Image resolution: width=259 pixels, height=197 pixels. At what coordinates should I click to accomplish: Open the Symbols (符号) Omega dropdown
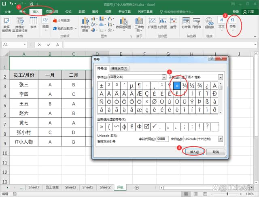pos(233,24)
